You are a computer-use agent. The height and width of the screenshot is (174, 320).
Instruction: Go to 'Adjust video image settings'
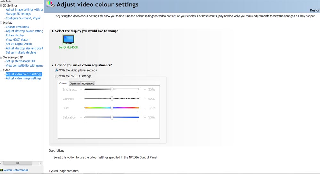pos(23,78)
